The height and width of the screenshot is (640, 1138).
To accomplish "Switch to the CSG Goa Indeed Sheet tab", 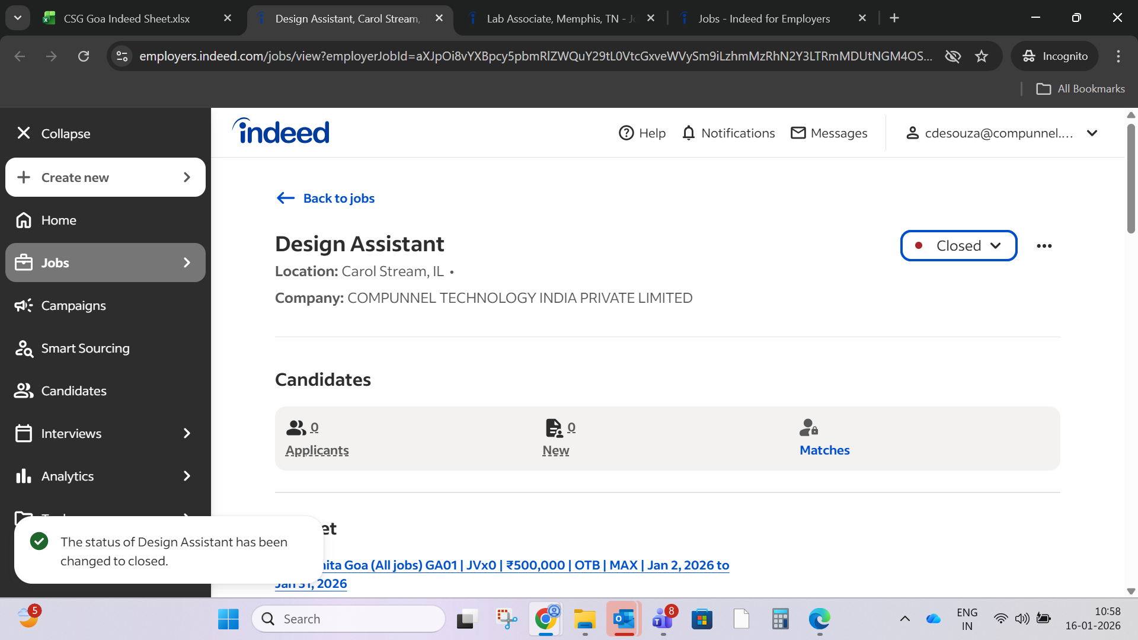I will click(127, 18).
